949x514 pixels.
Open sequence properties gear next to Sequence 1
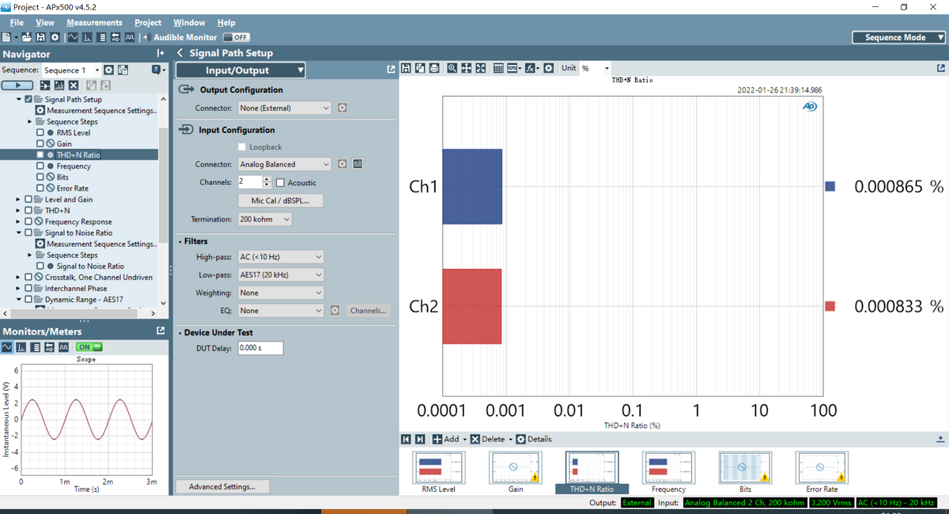pos(108,70)
